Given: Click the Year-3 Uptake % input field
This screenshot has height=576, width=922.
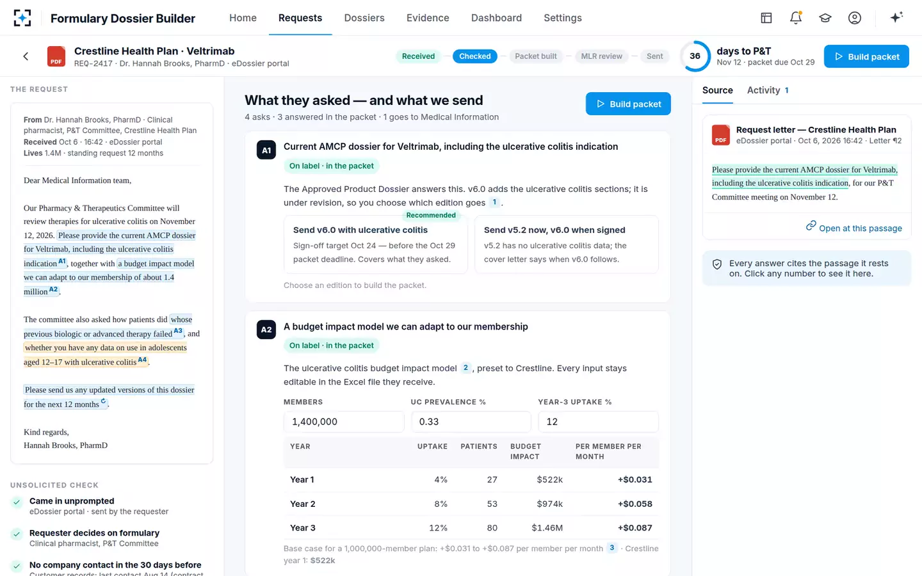Looking at the screenshot, I should (x=598, y=422).
